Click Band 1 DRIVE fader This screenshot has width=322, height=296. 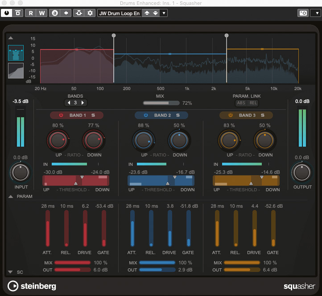(x=85, y=229)
